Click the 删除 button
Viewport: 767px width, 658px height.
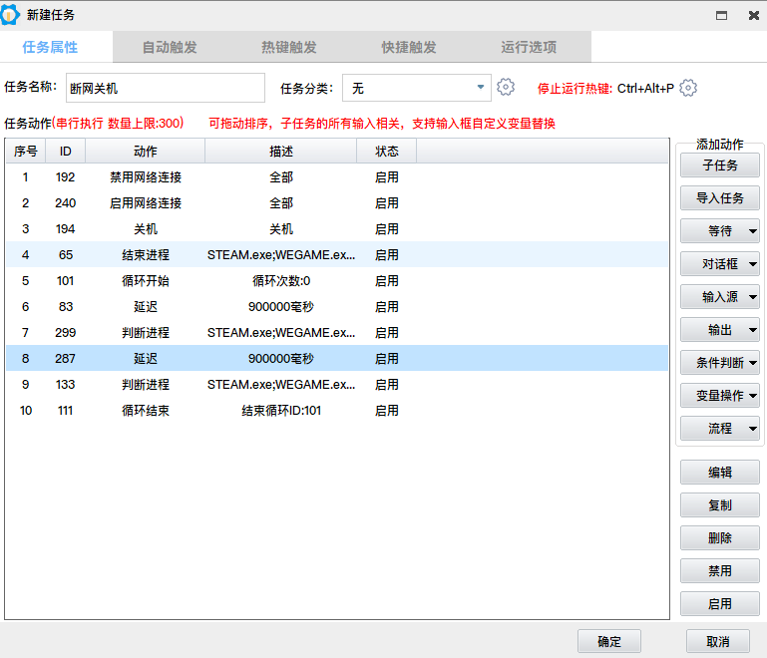pyautogui.click(x=720, y=538)
